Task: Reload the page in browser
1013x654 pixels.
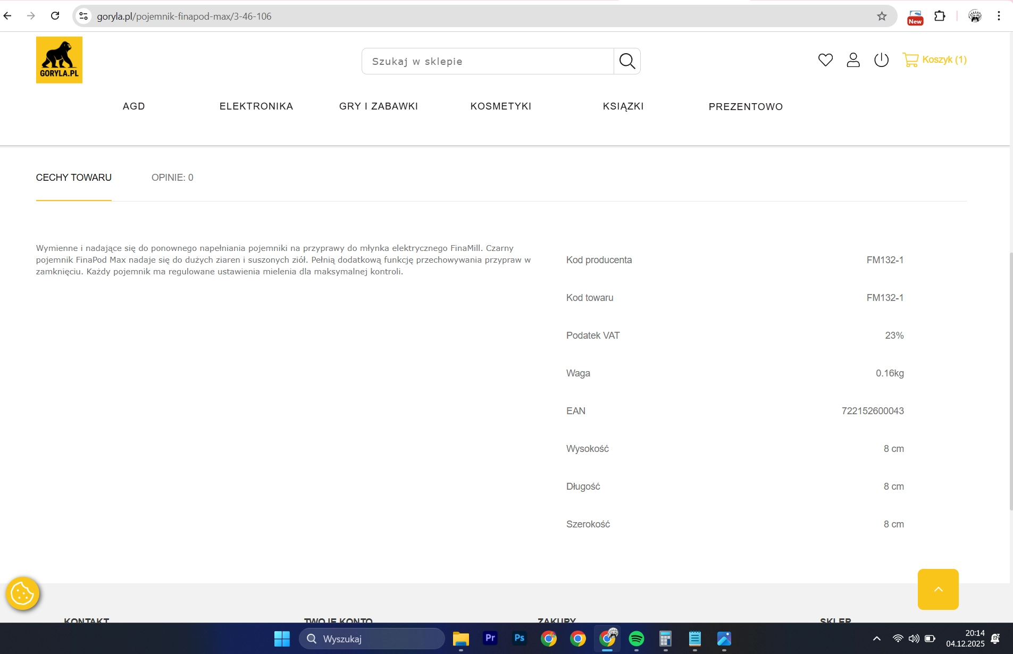Action: coord(55,16)
